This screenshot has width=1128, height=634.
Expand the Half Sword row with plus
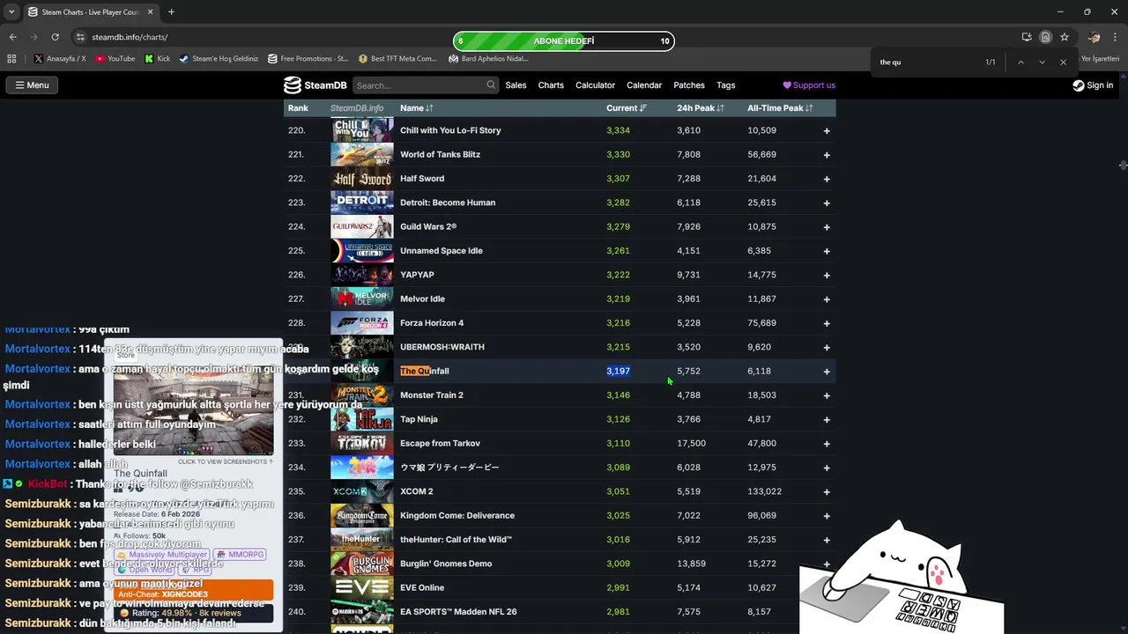827,179
